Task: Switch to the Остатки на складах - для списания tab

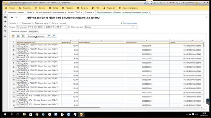Action: click(50, 12)
